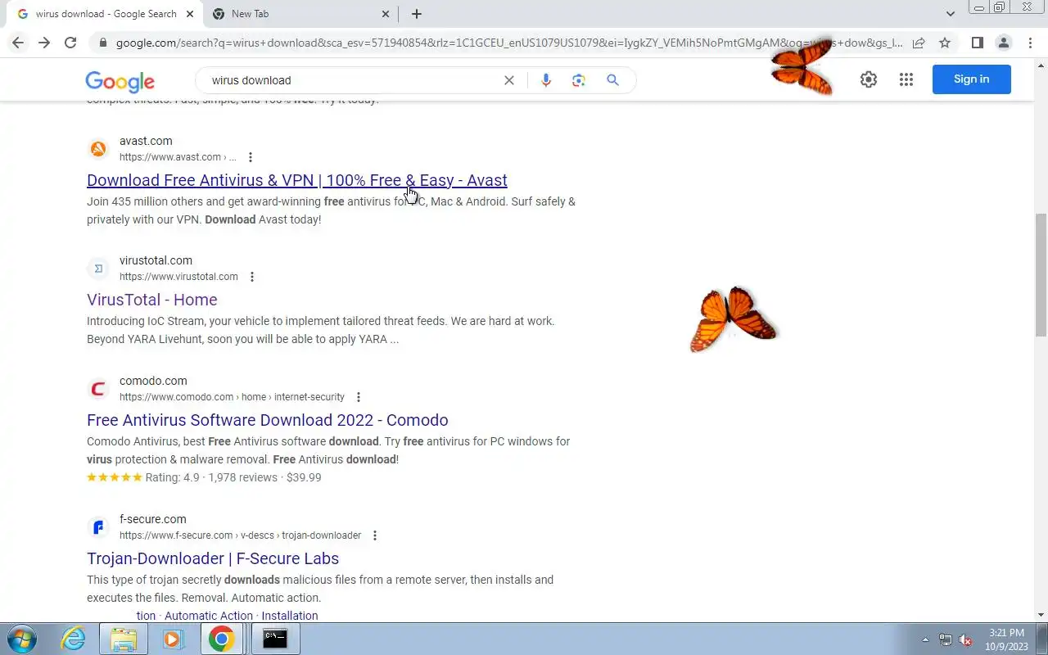1048x655 pixels.
Task: Open Windows Media Player from taskbar
Action: tap(173, 639)
